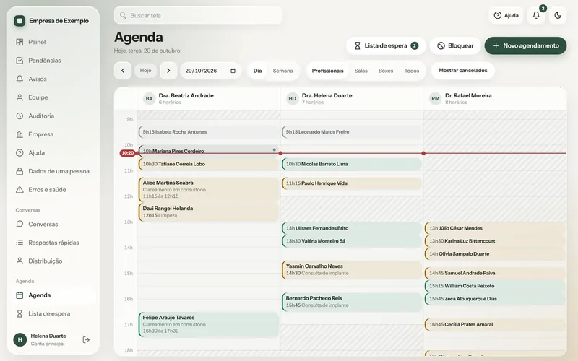Click the 10:20 current time marker
Image resolution: width=578 pixels, height=361 pixels.
[x=128, y=153]
